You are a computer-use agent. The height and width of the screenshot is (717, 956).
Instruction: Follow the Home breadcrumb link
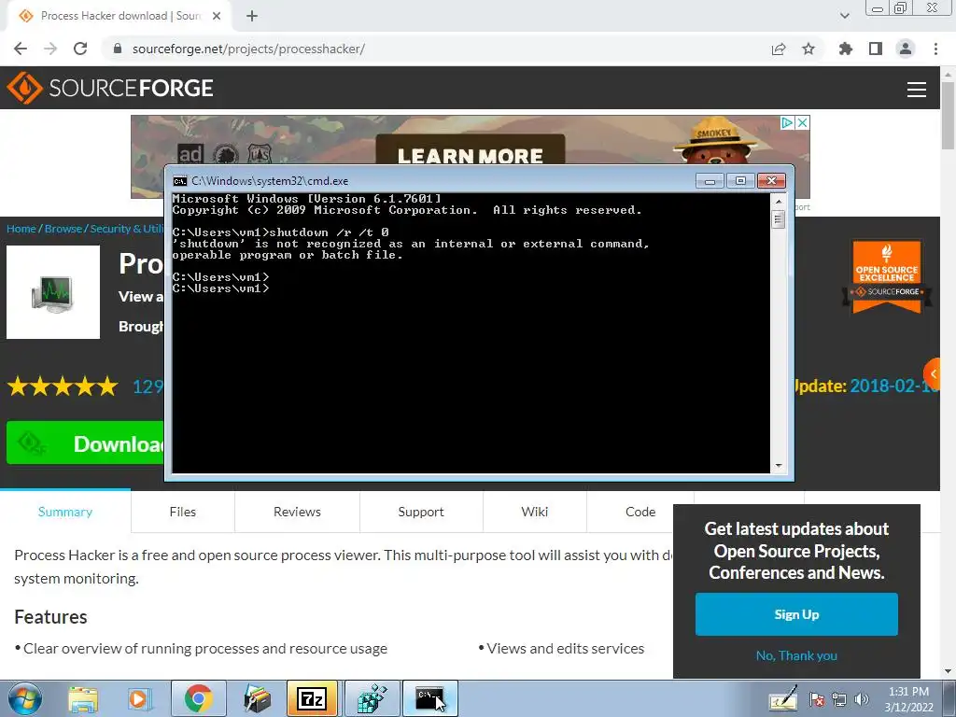click(21, 229)
